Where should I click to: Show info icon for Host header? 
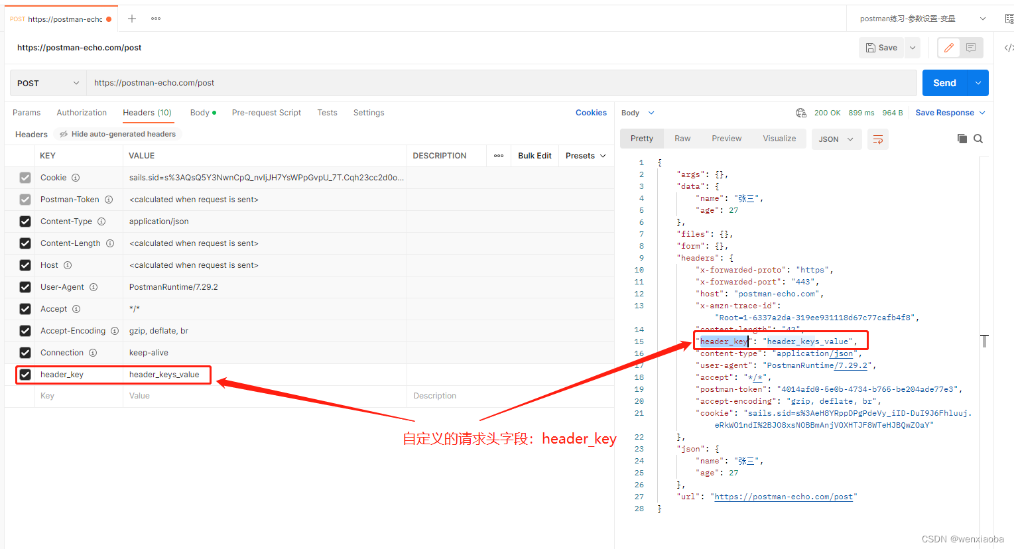pos(68,265)
